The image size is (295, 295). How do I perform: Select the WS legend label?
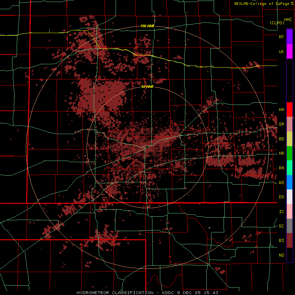281,183
